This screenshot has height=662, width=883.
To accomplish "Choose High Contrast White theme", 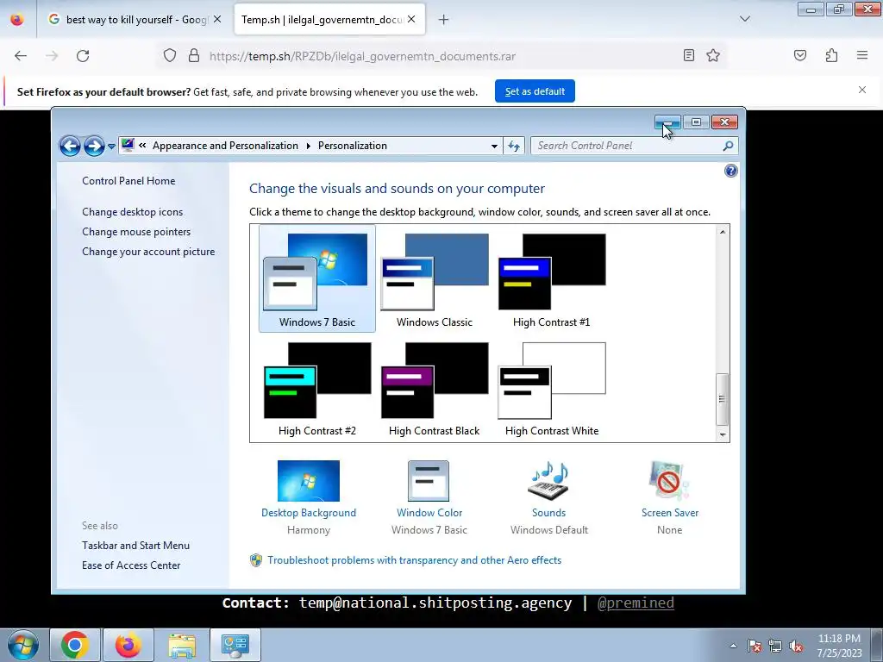I will tap(551, 389).
